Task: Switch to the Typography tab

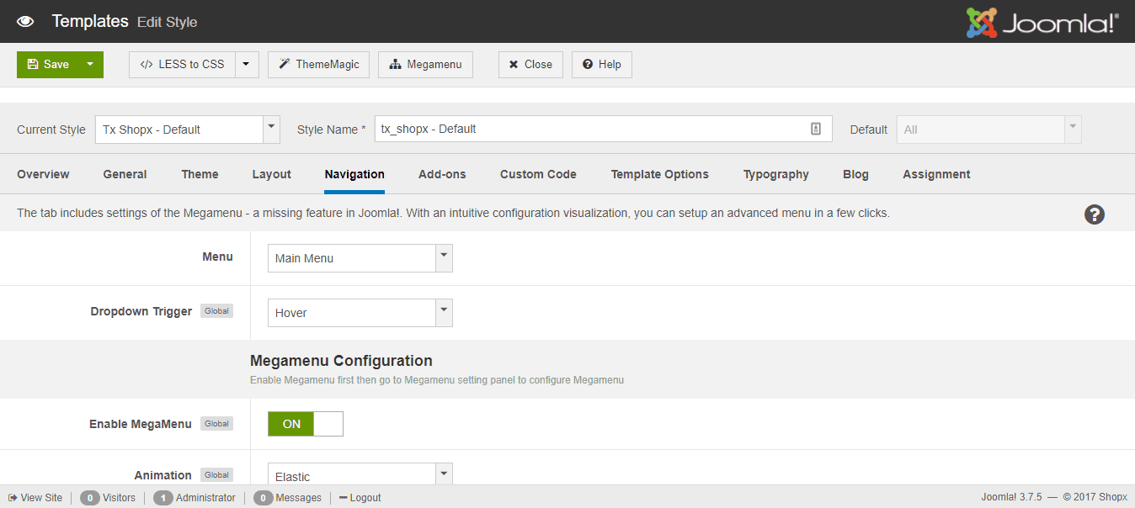Action: pyautogui.click(x=775, y=174)
